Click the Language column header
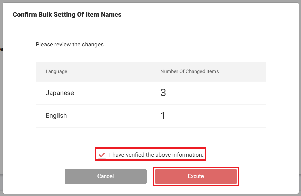This screenshot has height=196, width=301. [56, 71]
